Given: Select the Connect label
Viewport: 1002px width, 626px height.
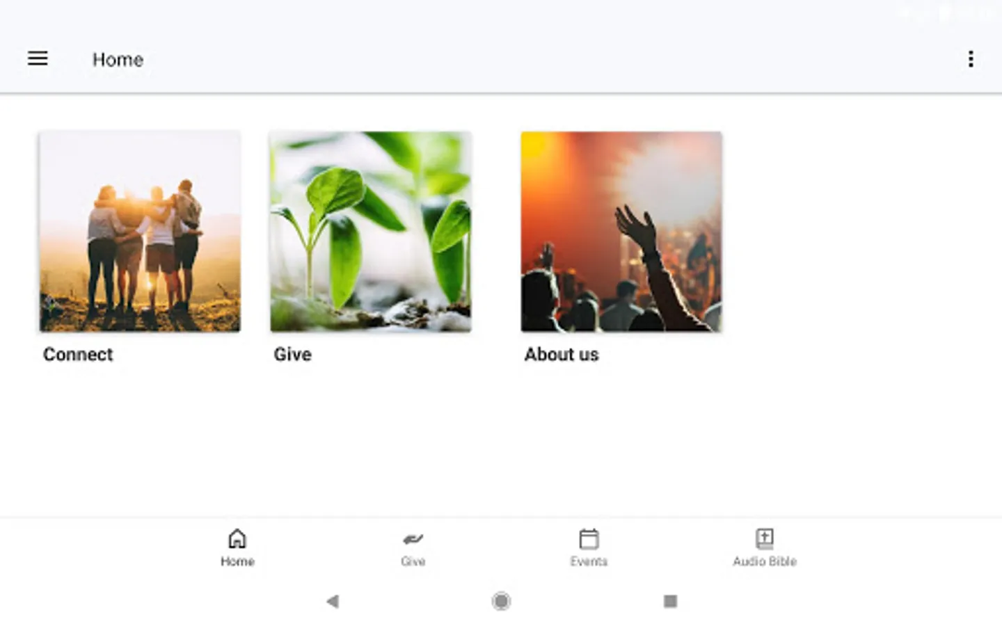Looking at the screenshot, I should pos(78,355).
